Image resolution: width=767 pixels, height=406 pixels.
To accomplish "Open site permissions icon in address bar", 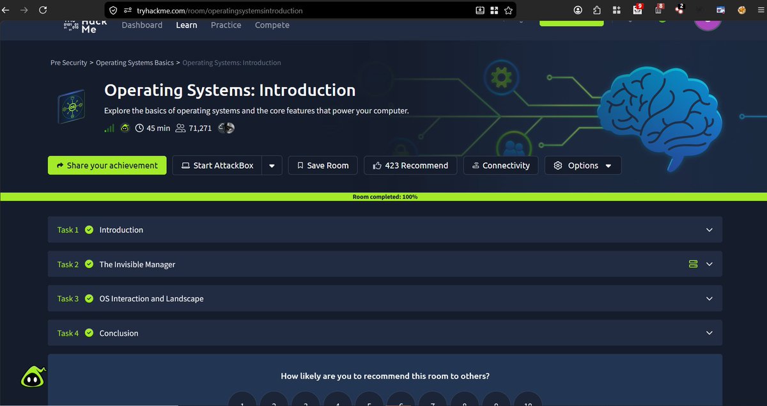I will click(127, 10).
